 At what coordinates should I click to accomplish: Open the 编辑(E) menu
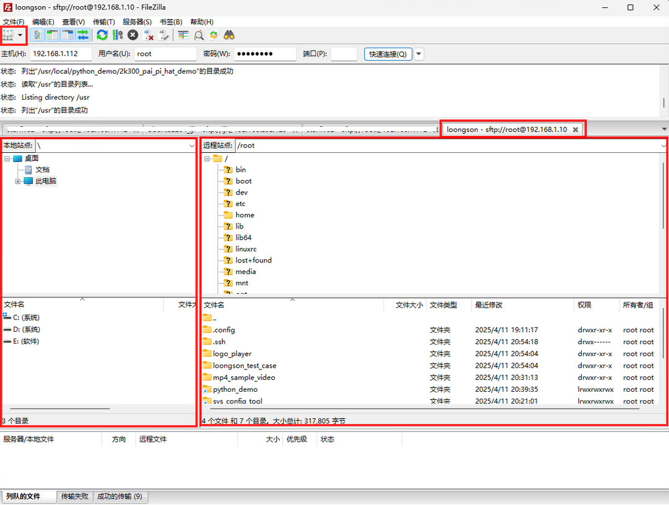(x=43, y=22)
